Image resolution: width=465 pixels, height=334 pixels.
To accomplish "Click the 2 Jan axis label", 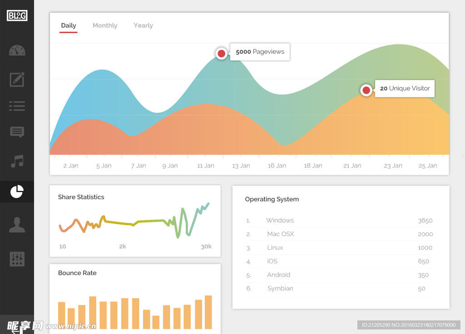I will (71, 166).
